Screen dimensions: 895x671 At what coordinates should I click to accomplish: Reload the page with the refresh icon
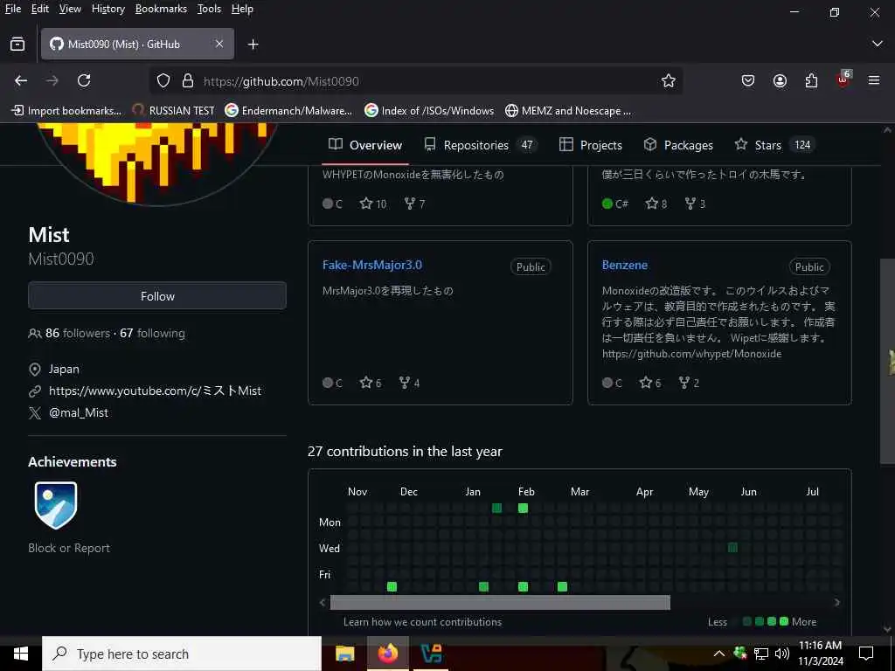pos(84,80)
